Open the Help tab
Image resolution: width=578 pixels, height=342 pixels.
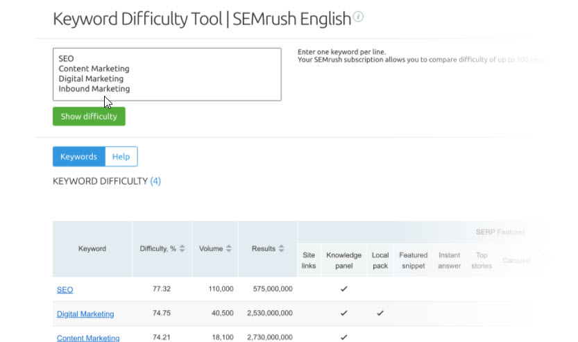tap(121, 157)
